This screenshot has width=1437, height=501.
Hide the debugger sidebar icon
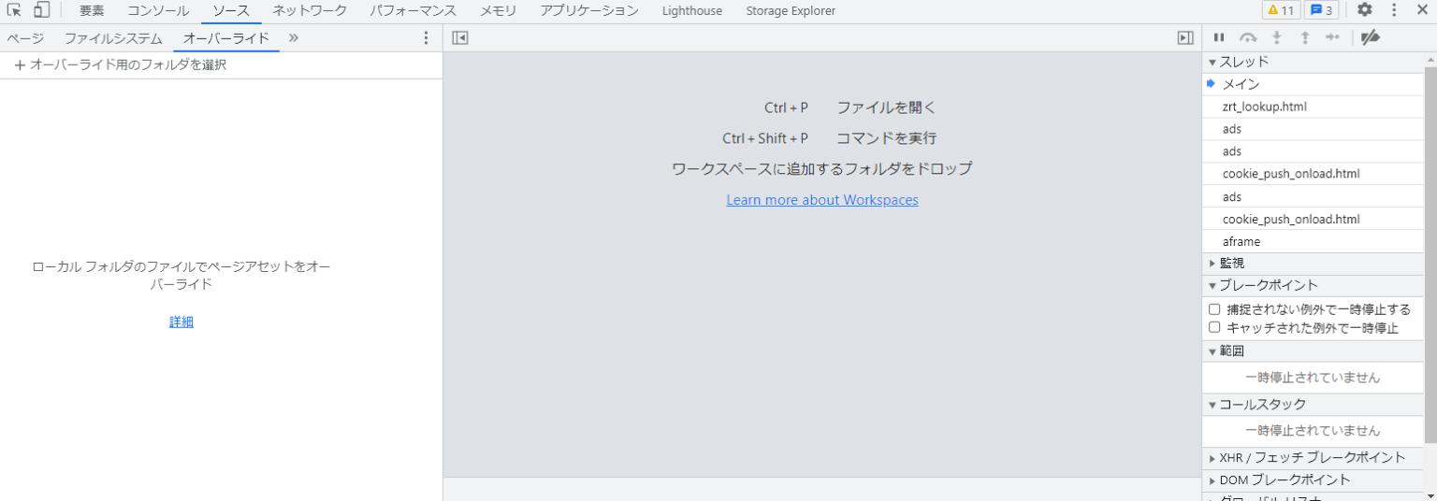tap(1185, 37)
